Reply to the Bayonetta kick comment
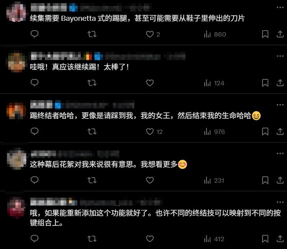The width and height of the screenshot is (287, 249). click(x=34, y=34)
